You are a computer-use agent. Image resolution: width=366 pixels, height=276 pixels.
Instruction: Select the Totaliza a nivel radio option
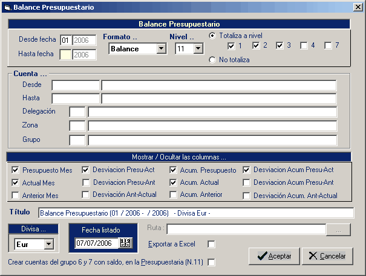[x=212, y=36]
